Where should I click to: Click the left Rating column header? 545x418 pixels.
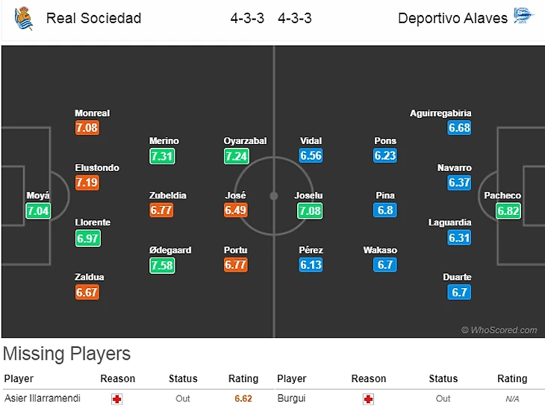[243, 378]
